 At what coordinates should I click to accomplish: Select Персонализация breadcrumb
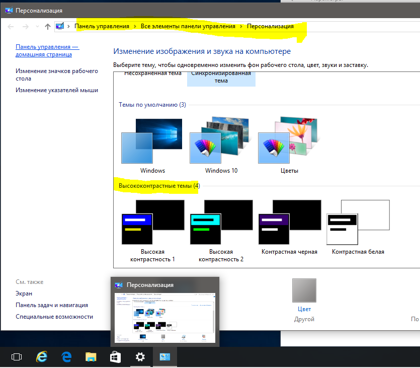270,26
